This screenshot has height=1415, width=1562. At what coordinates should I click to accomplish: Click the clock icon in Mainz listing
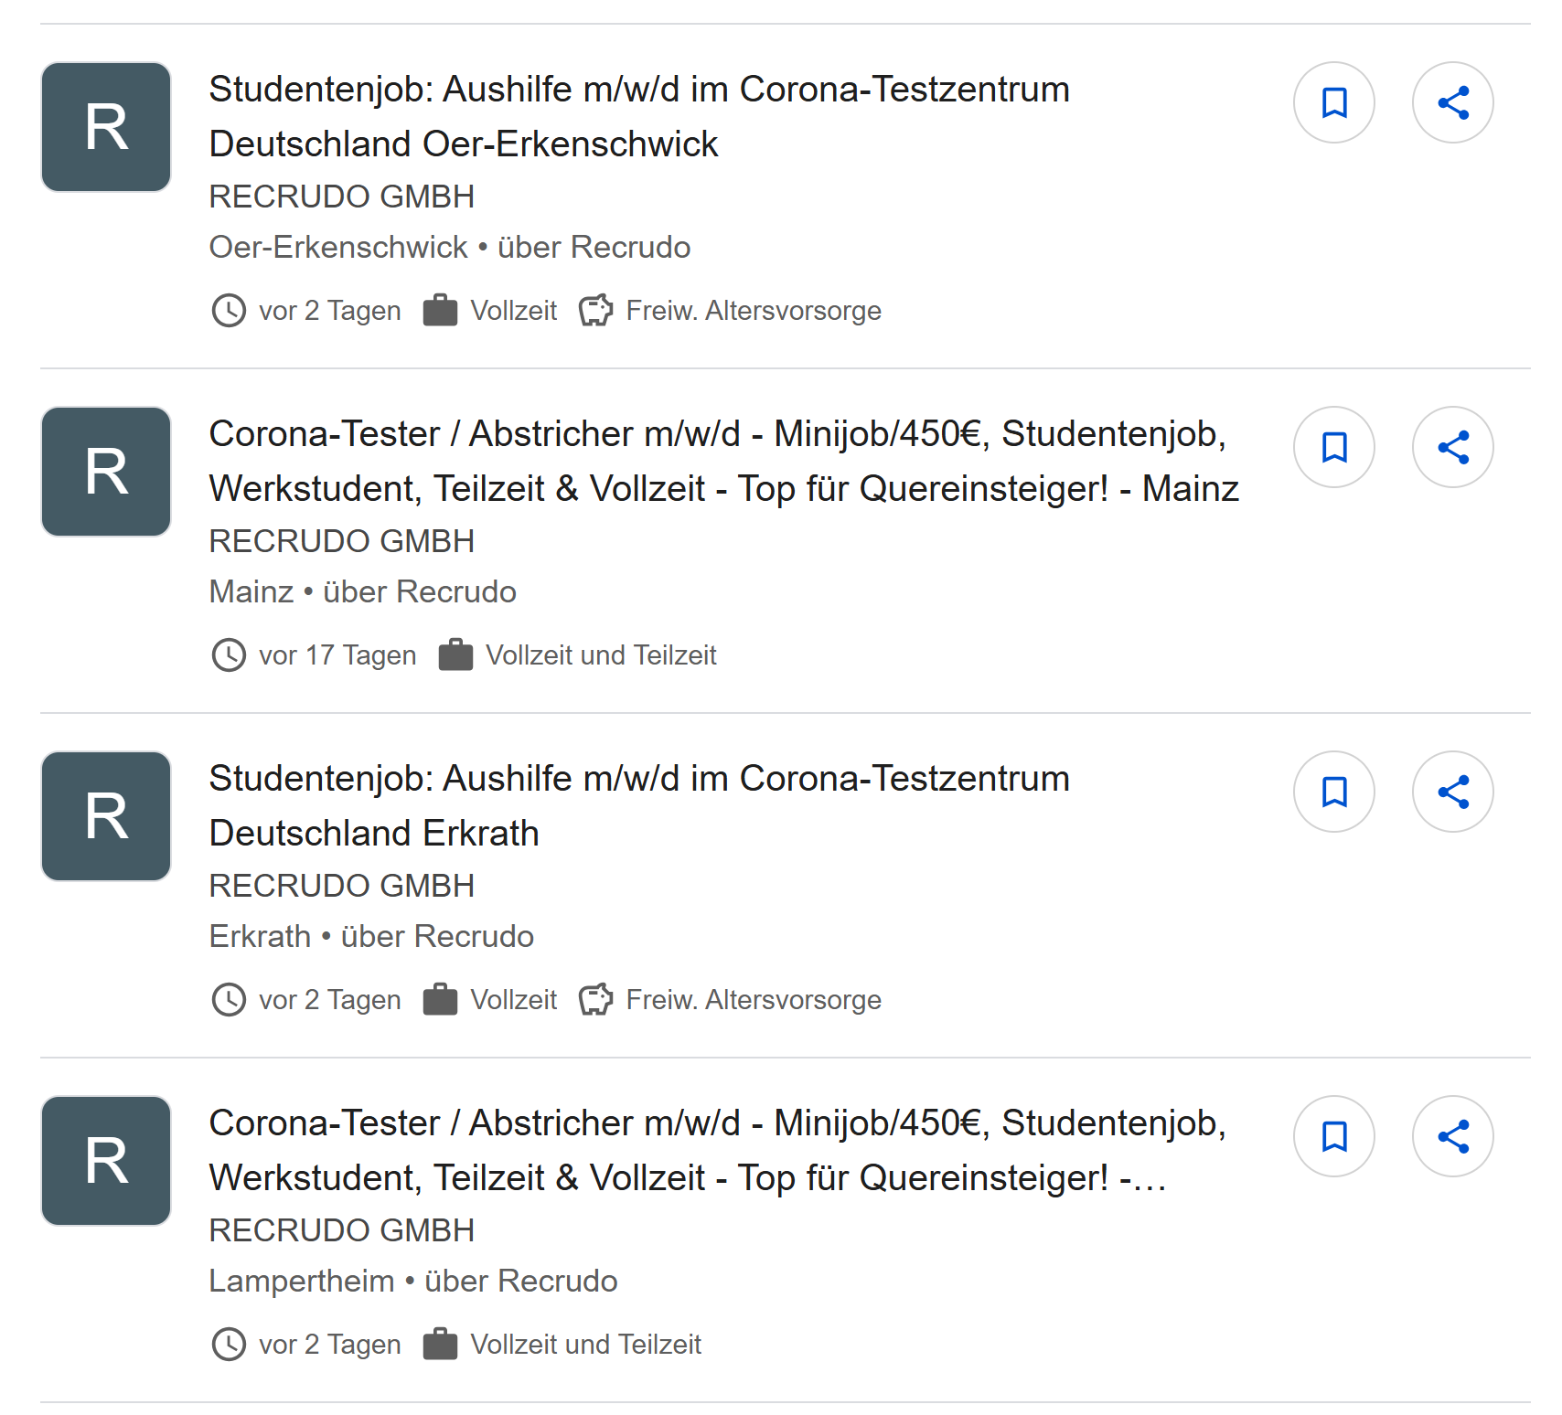point(229,655)
